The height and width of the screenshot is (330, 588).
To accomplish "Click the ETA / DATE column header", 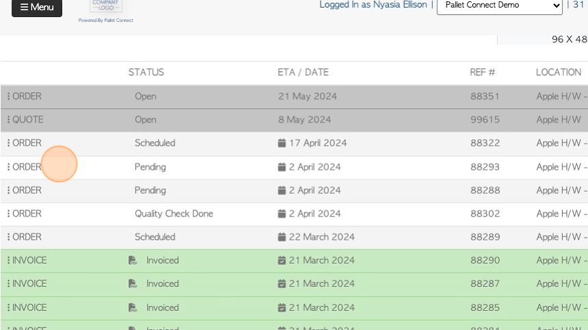I will 303,72.
